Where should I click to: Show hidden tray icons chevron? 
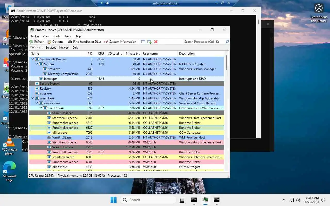click(284, 200)
